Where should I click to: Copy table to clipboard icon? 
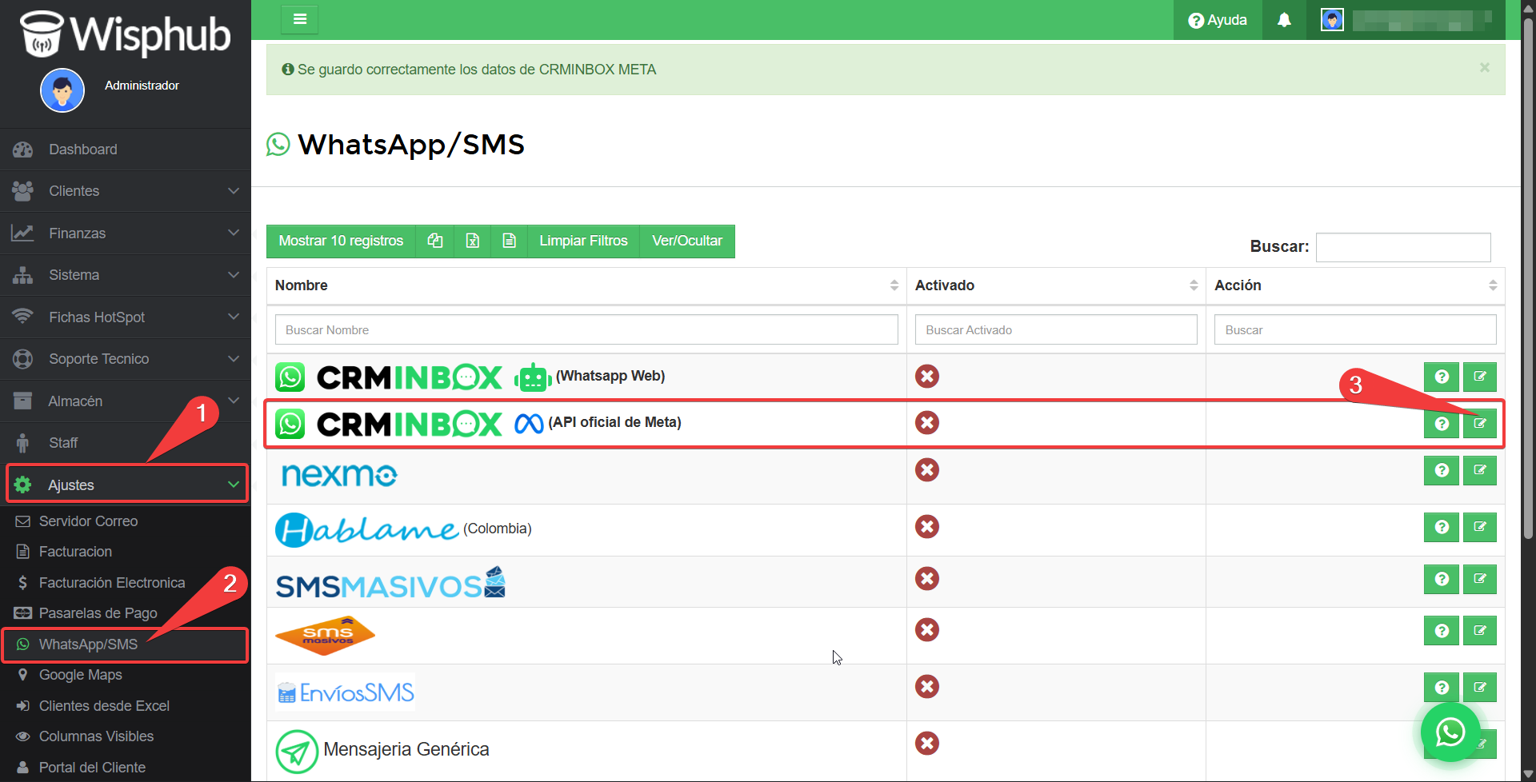(435, 241)
